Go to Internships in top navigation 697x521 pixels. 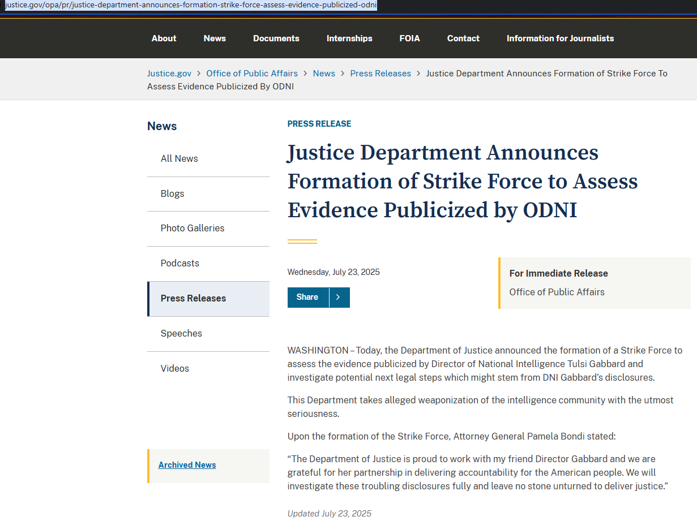click(x=349, y=38)
